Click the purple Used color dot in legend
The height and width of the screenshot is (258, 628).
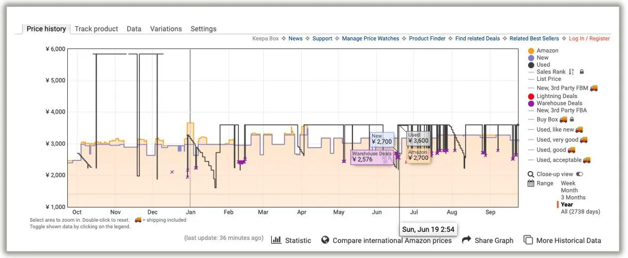coord(531,64)
